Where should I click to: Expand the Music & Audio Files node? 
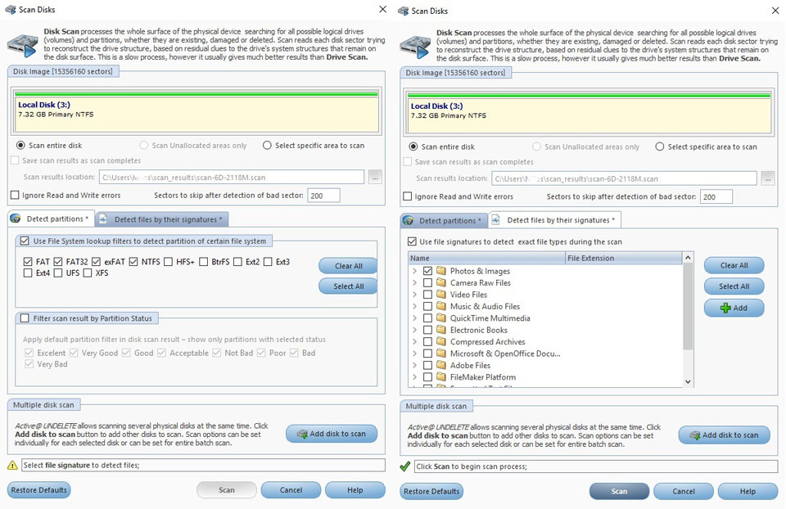pyautogui.click(x=414, y=306)
